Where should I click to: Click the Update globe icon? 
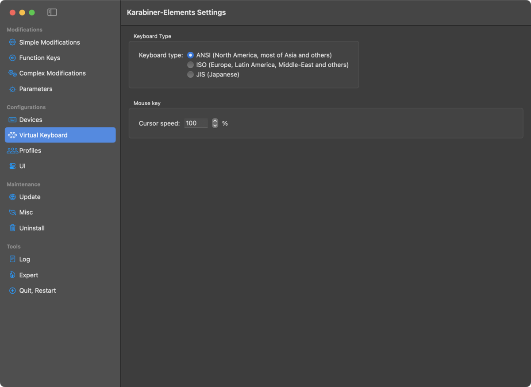(12, 197)
